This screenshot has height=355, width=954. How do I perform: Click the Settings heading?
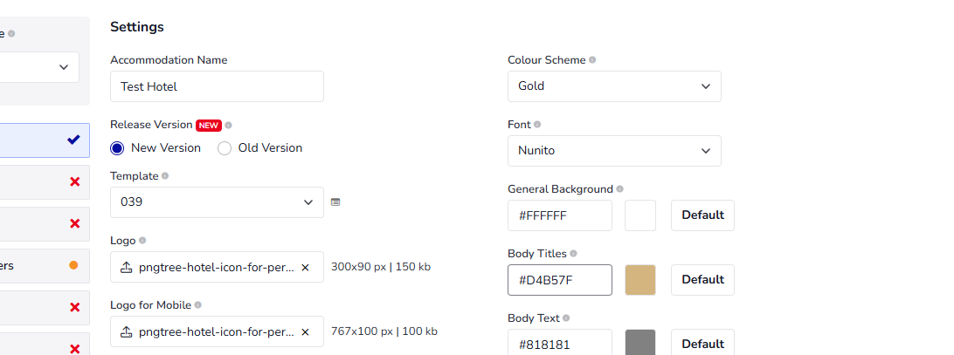pos(137,27)
